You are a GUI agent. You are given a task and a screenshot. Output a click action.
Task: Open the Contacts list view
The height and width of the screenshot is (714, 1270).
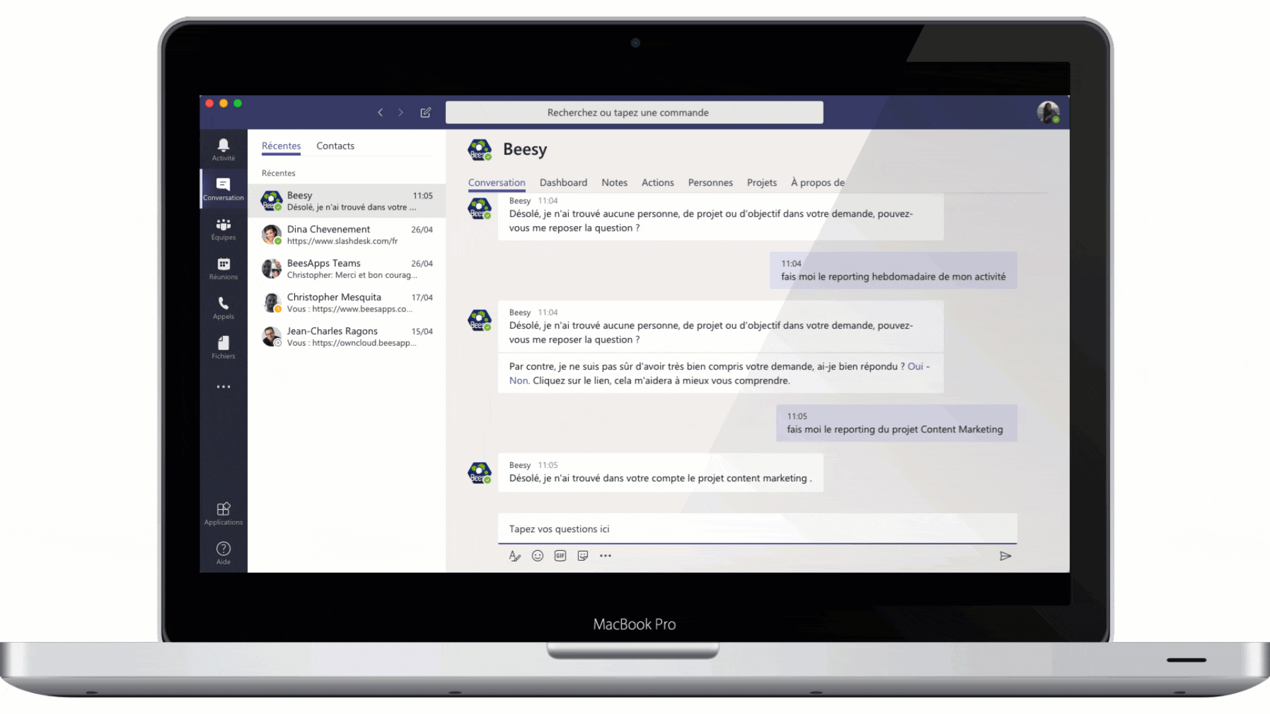[335, 145]
